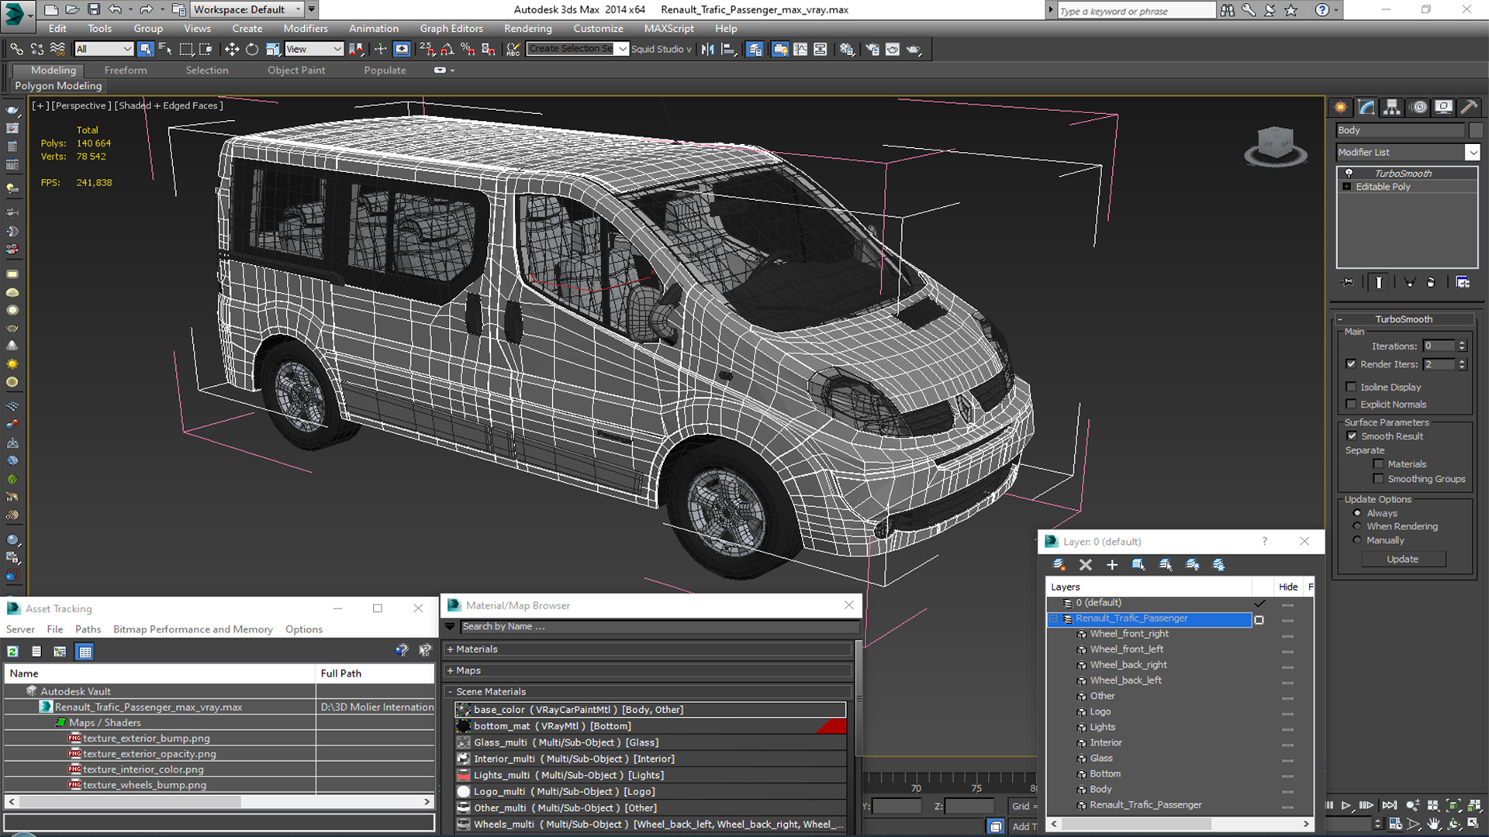Select the Manually update radio button
1489x837 pixels.
(x=1357, y=540)
